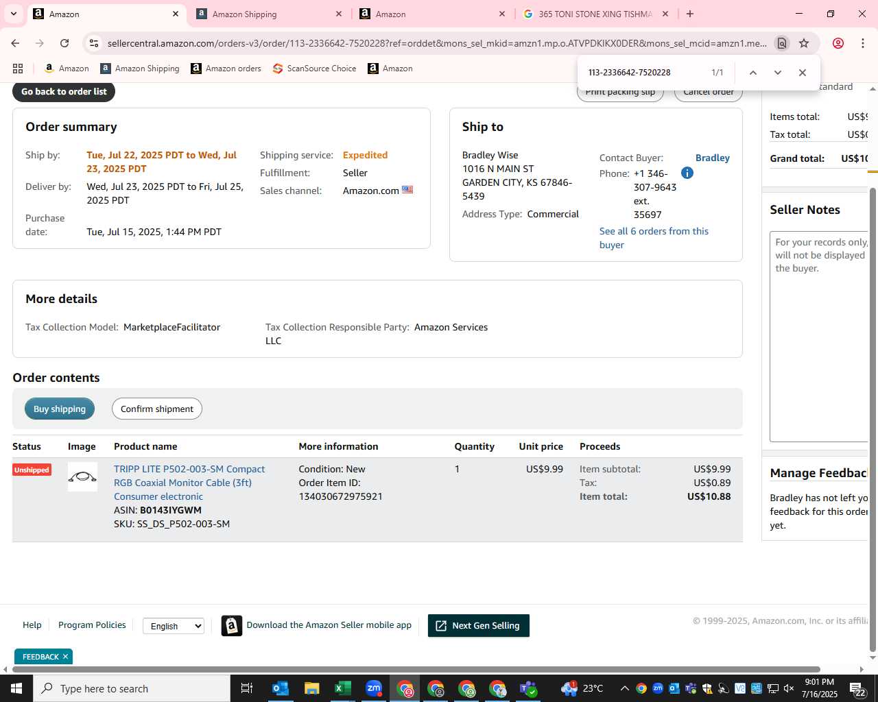The width and height of the screenshot is (878, 702).
Task: Jump to previous find-in-page result
Action: tap(752, 73)
